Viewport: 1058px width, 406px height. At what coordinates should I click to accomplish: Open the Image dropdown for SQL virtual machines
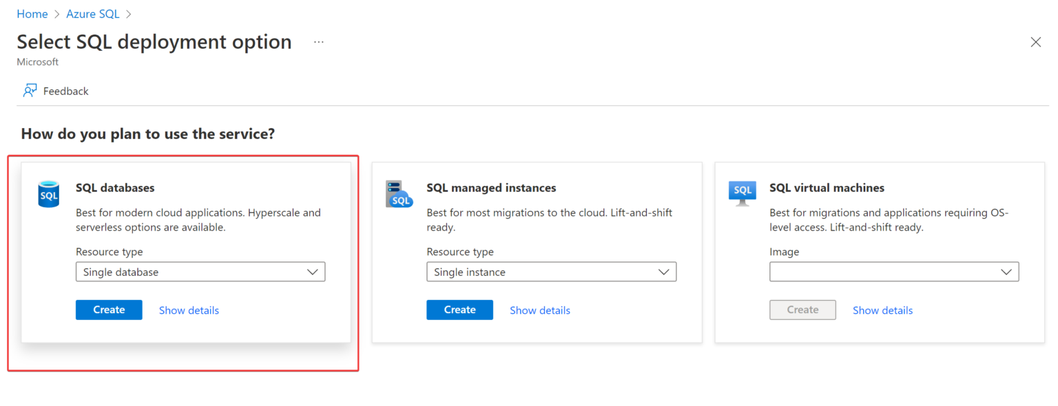[893, 271]
